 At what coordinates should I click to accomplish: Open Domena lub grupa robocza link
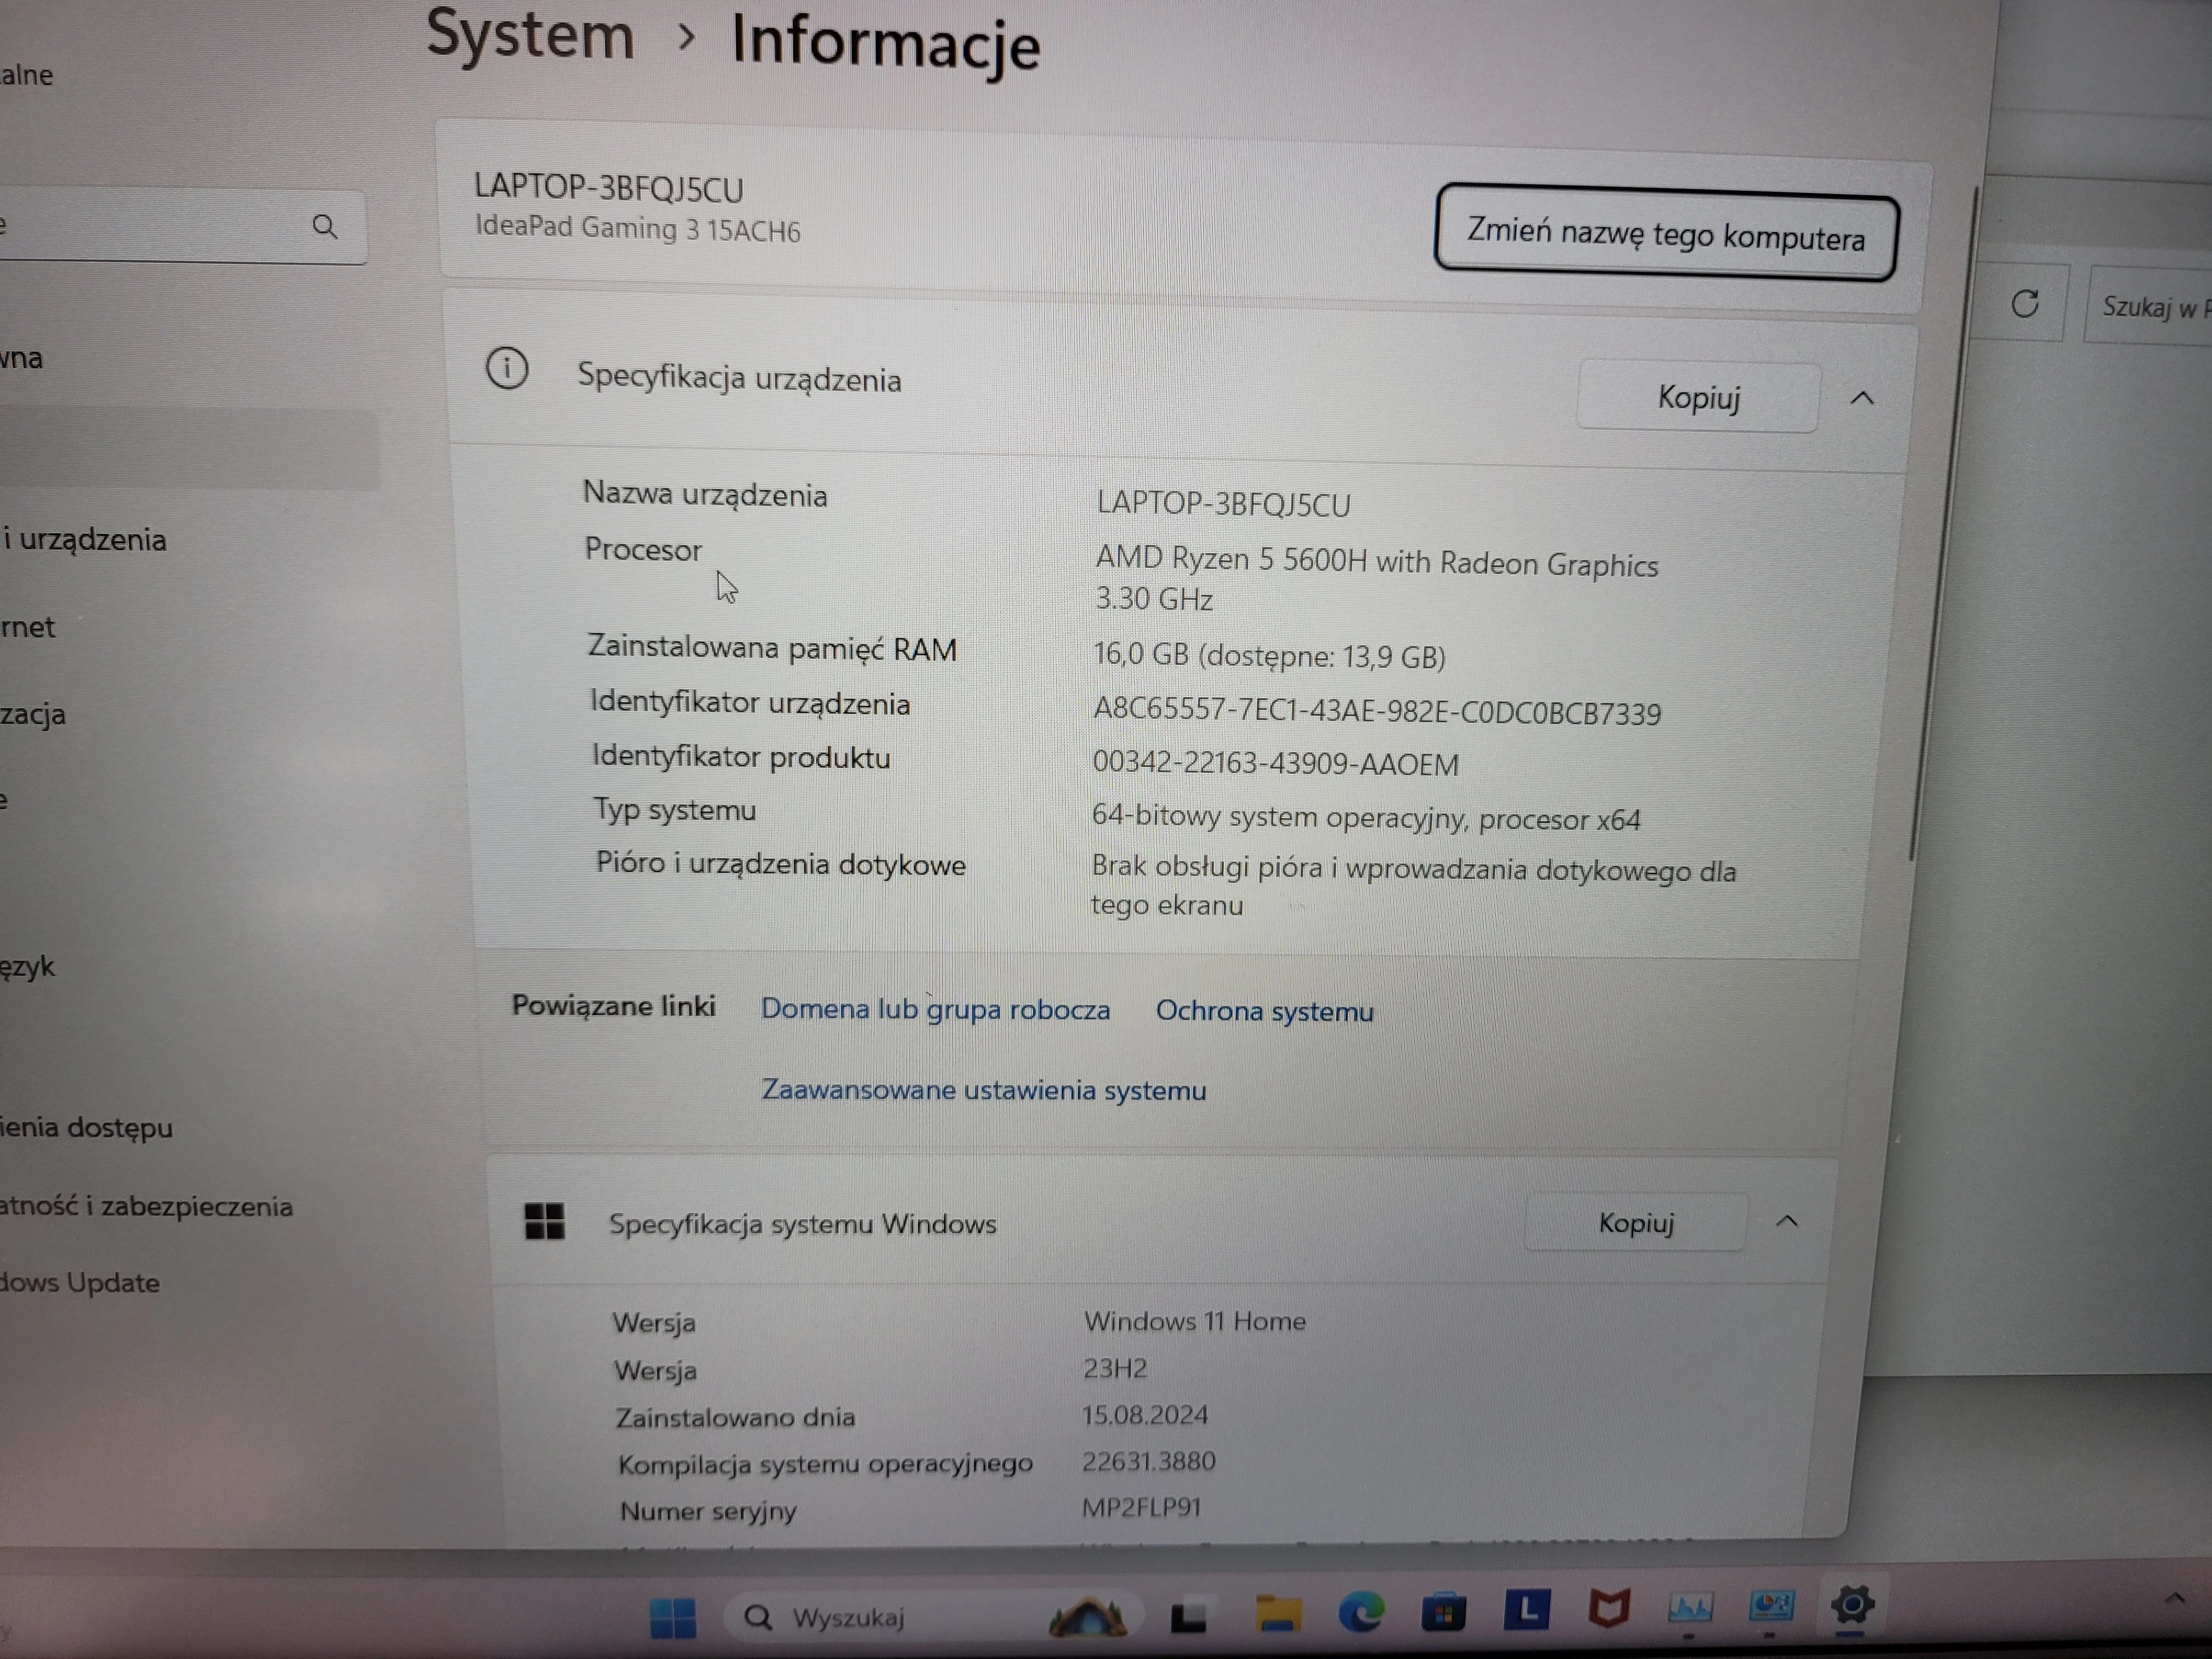935,1009
